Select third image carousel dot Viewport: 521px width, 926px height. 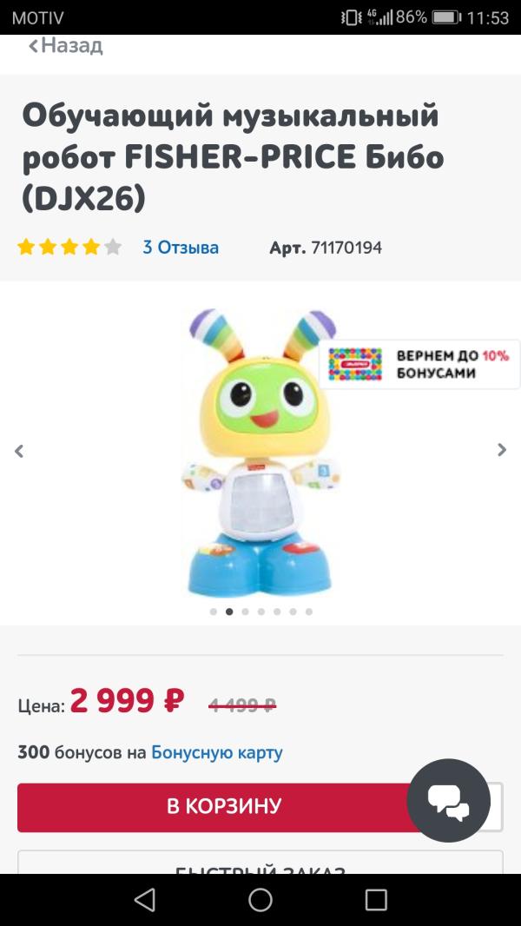pyautogui.click(x=245, y=612)
